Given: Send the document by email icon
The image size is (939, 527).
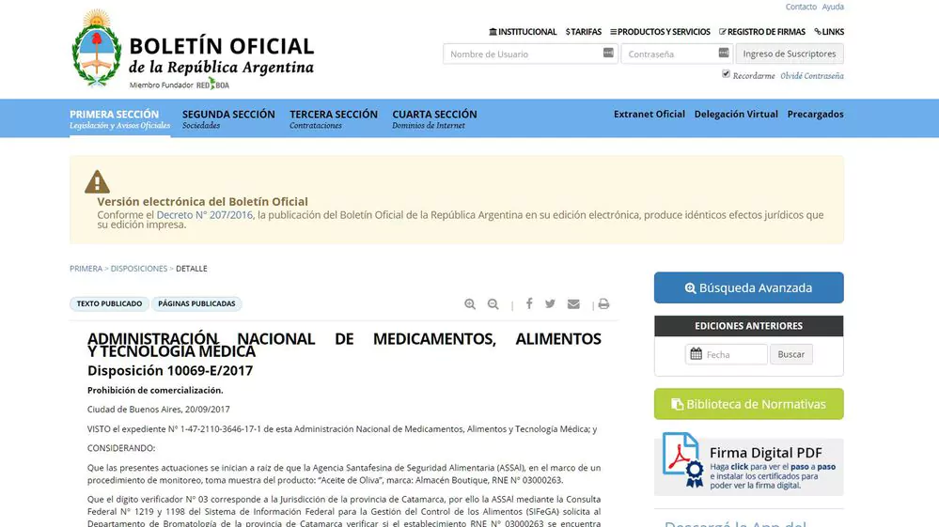Looking at the screenshot, I should click(x=573, y=304).
